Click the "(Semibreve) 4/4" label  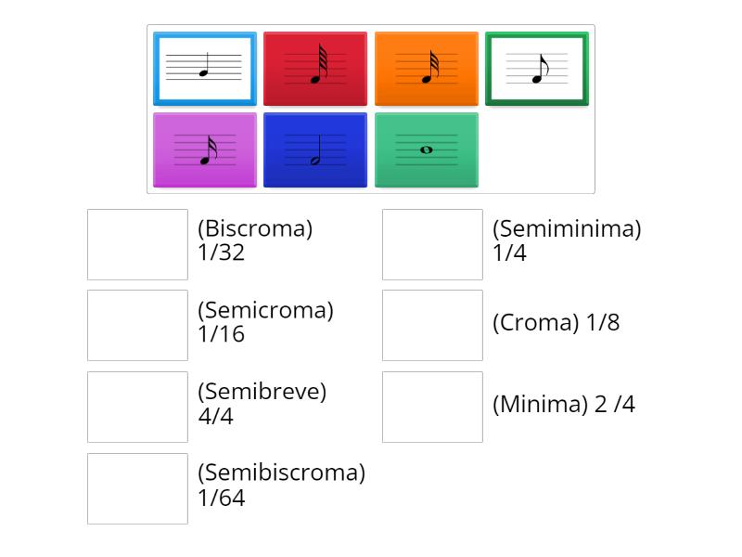coord(262,404)
